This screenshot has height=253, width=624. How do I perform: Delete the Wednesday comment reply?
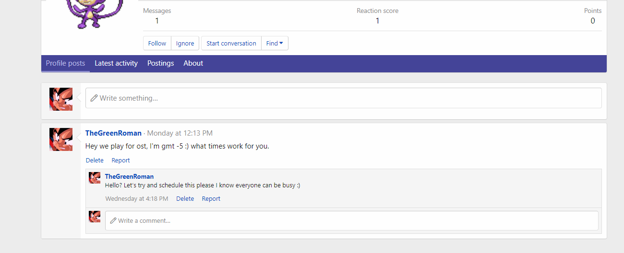tap(185, 199)
